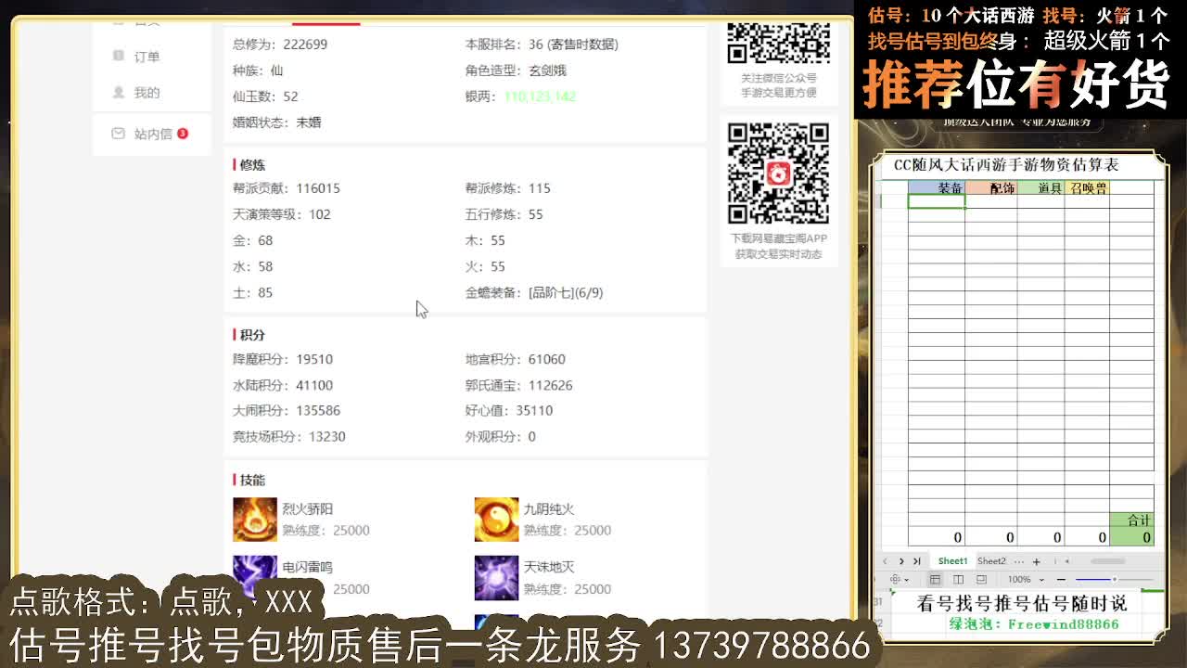Add a new sheet with the plus button
Viewport: 1187px width, 668px height.
[x=1036, y=560]
